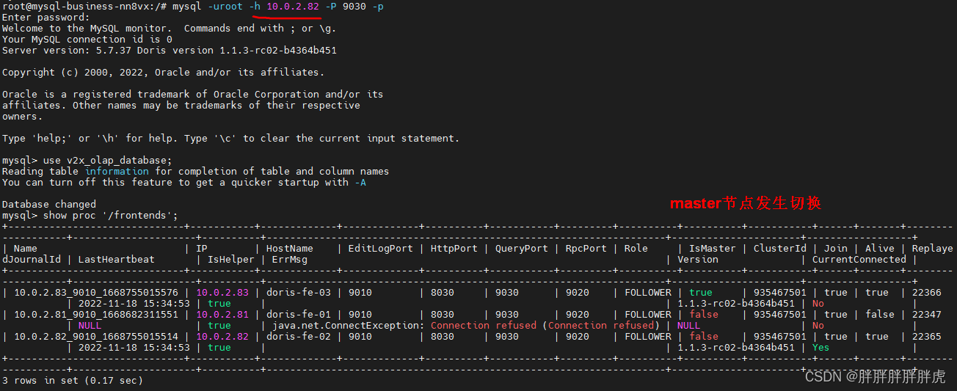Viewport: 957px width, 391px height.
Task: Click hostname doris-fe-01
Action: (x=299, y=315)
